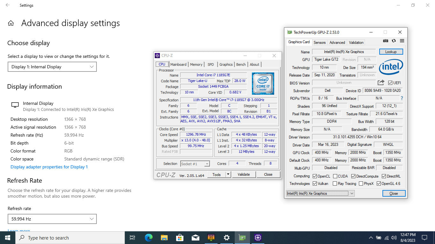435x244 pixels.
Task: Open the 59.994 Hz refresh rate dropdown
Action: click(x=52, y=219)
